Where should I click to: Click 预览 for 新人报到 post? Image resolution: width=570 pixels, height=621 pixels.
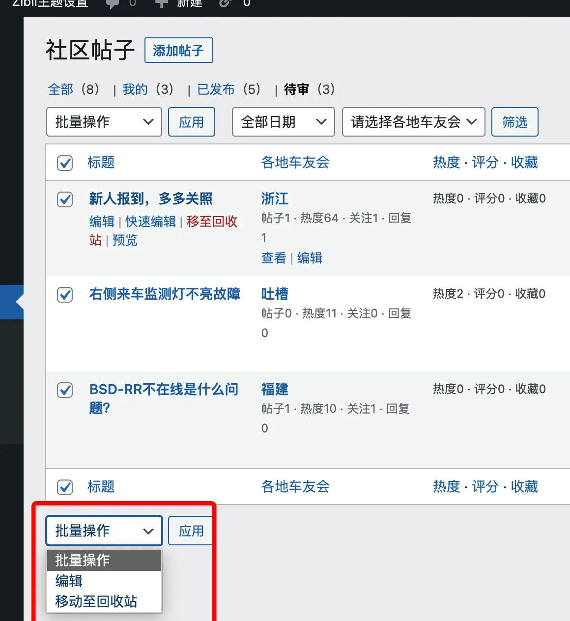(125, 240)
